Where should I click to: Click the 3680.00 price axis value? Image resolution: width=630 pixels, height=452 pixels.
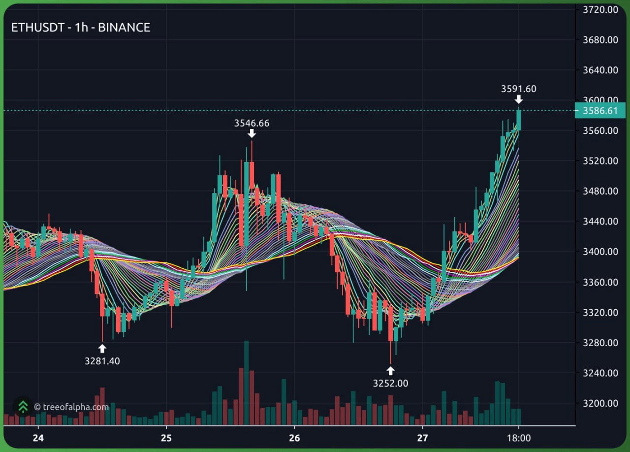pyautogui.click(x=600, y=40)
